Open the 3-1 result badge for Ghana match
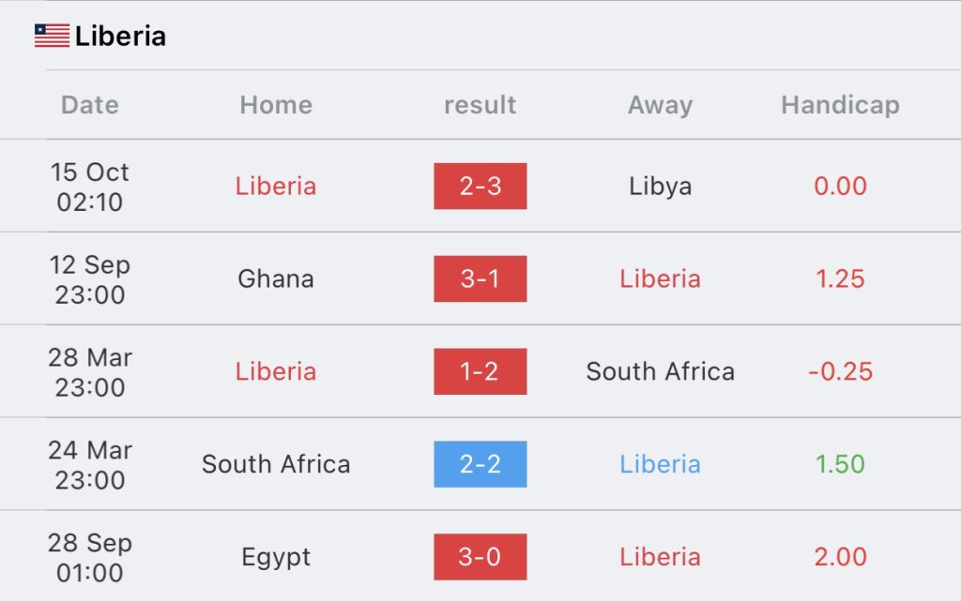This screenshot has height=601, width=961. [x=480, y=279]
